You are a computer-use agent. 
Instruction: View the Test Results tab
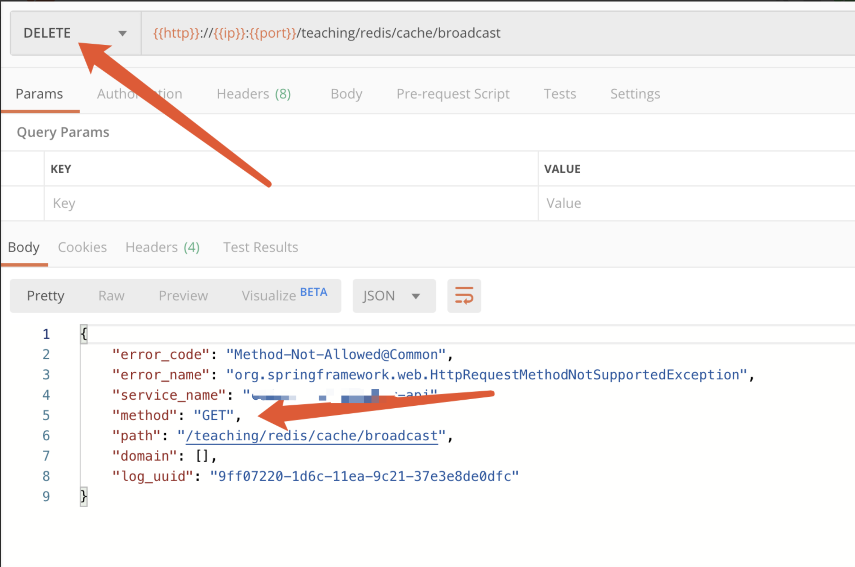[260, 247]
